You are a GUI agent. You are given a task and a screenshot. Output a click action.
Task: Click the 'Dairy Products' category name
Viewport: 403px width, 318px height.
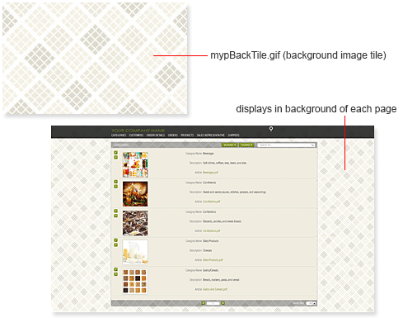pyautogui.click(x=211, y=241)
